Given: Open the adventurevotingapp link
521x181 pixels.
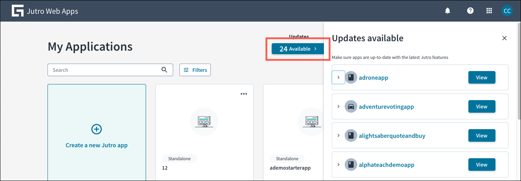Looking at the screenshot, I should tap(386, 107).
